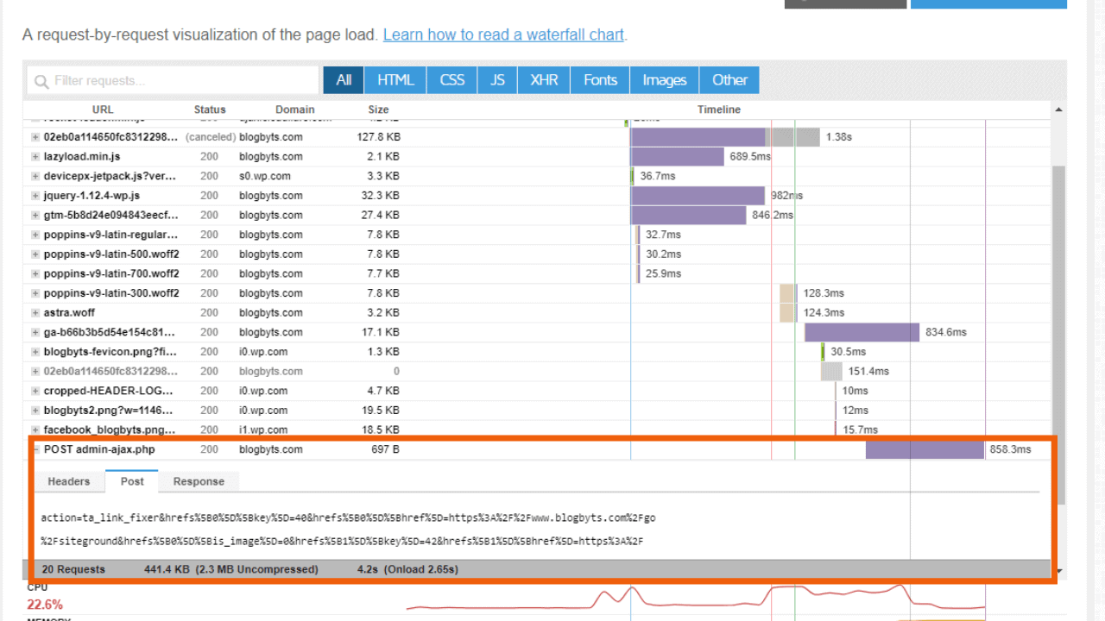Click the 834.6ms ga script timeline bar
The height and width of the screenshot is (621, 1105).
862,332
